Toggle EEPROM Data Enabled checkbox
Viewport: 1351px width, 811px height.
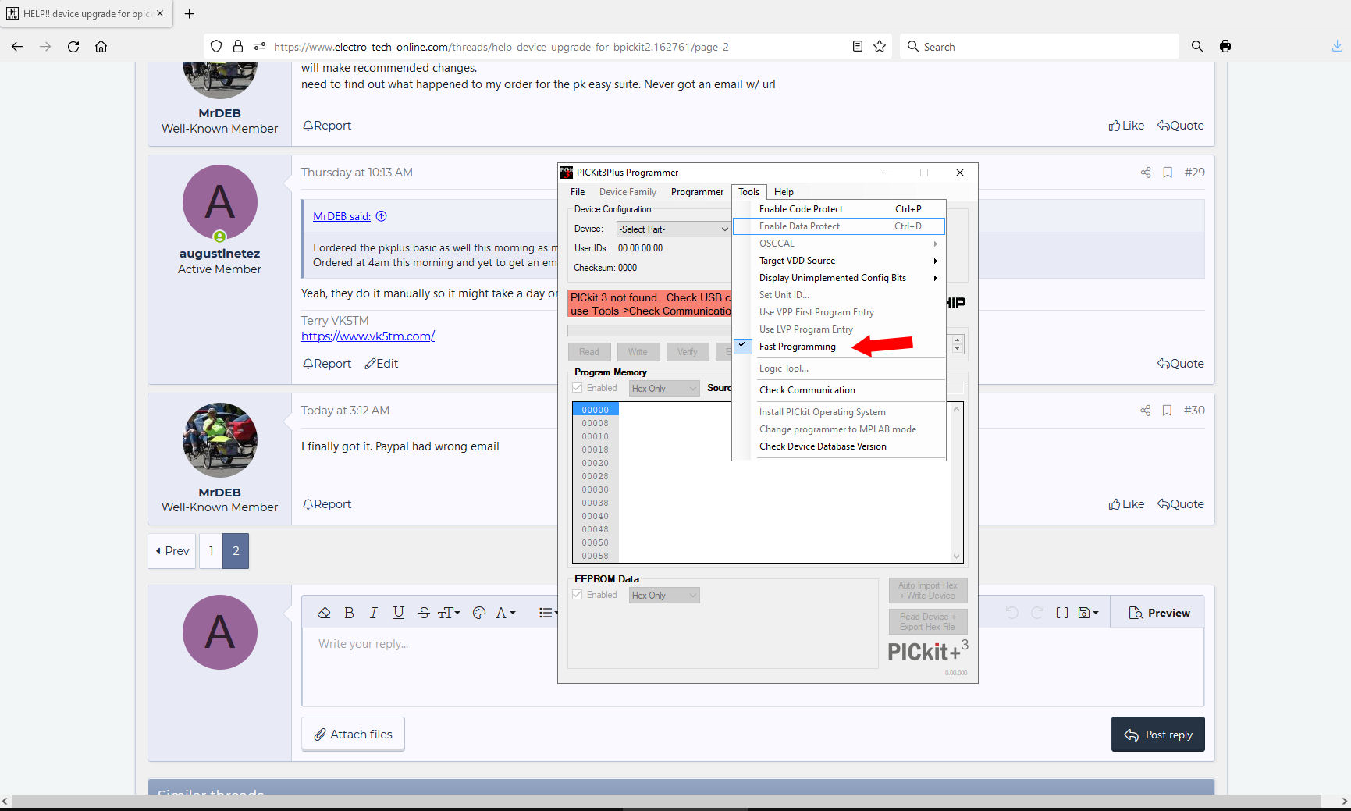pyautogui.click(x=578, y=595)
